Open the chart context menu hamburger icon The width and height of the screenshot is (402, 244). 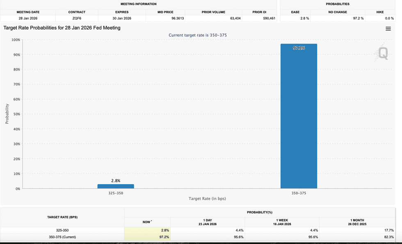pos(388,28)
